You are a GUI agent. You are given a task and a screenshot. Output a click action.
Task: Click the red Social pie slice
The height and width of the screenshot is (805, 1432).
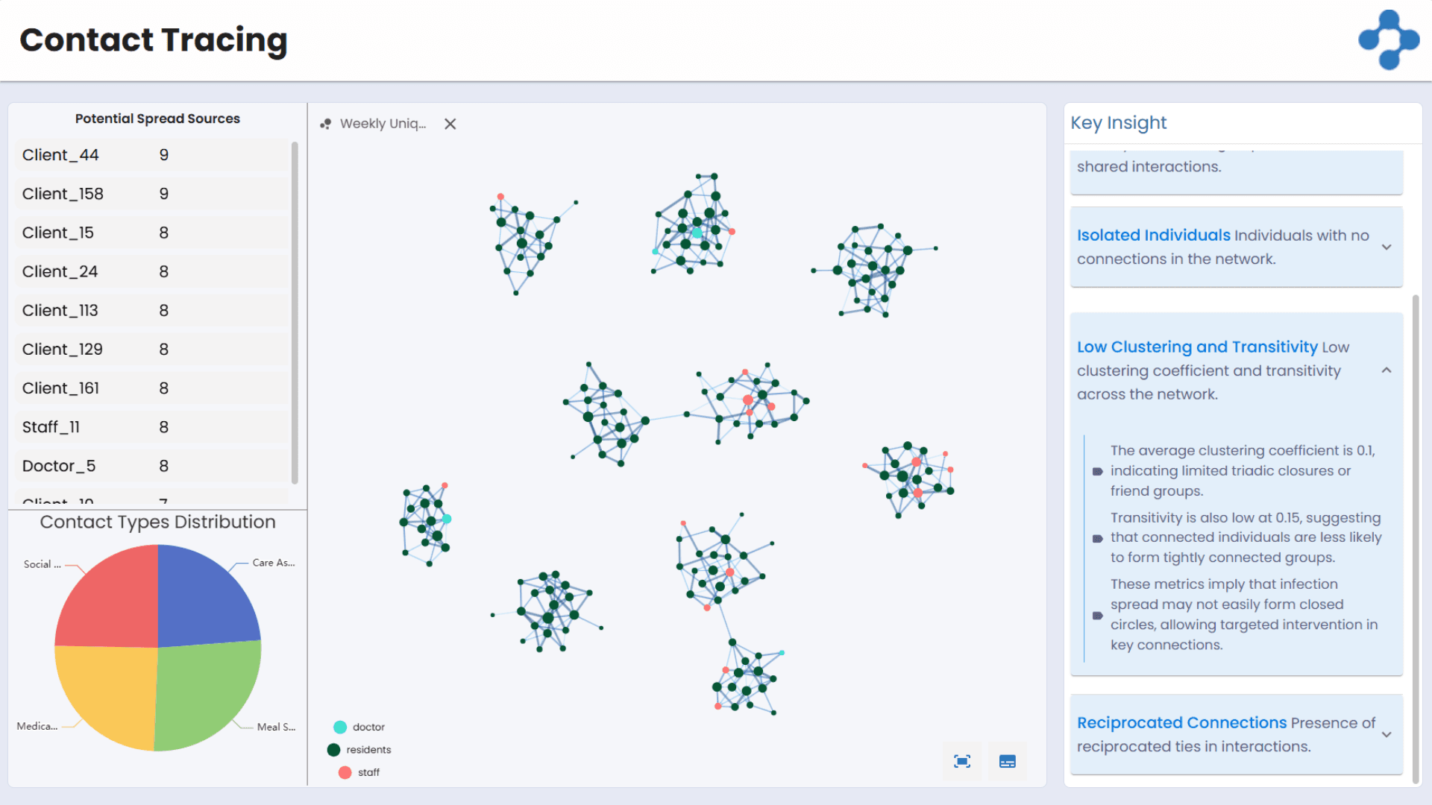(x=116, y=602)
